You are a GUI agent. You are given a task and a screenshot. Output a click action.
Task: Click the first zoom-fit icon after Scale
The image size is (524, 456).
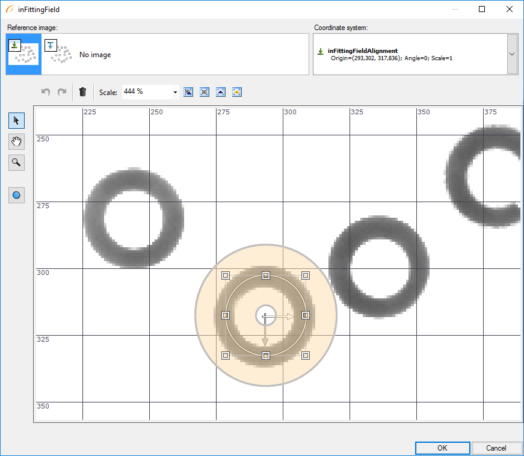188,92
